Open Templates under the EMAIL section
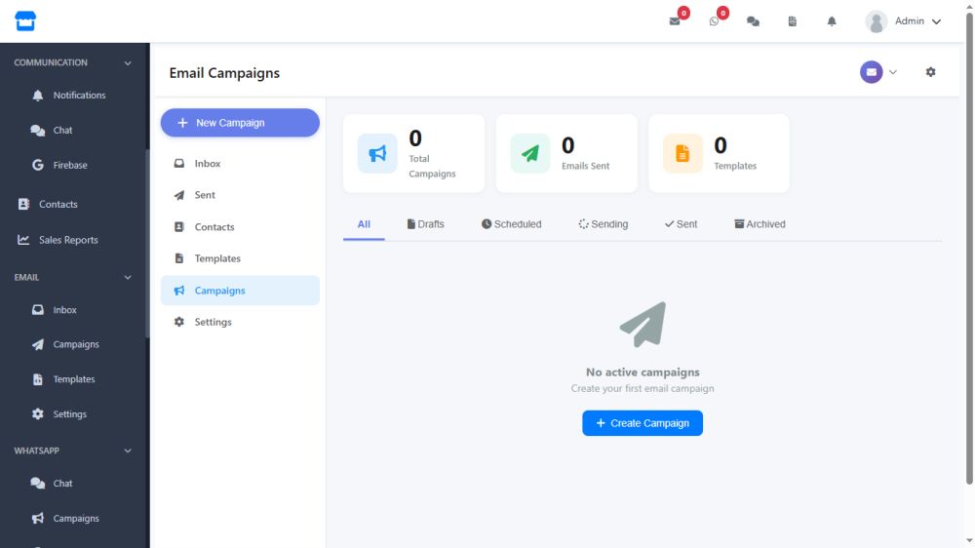 click(x=73, y=378)
